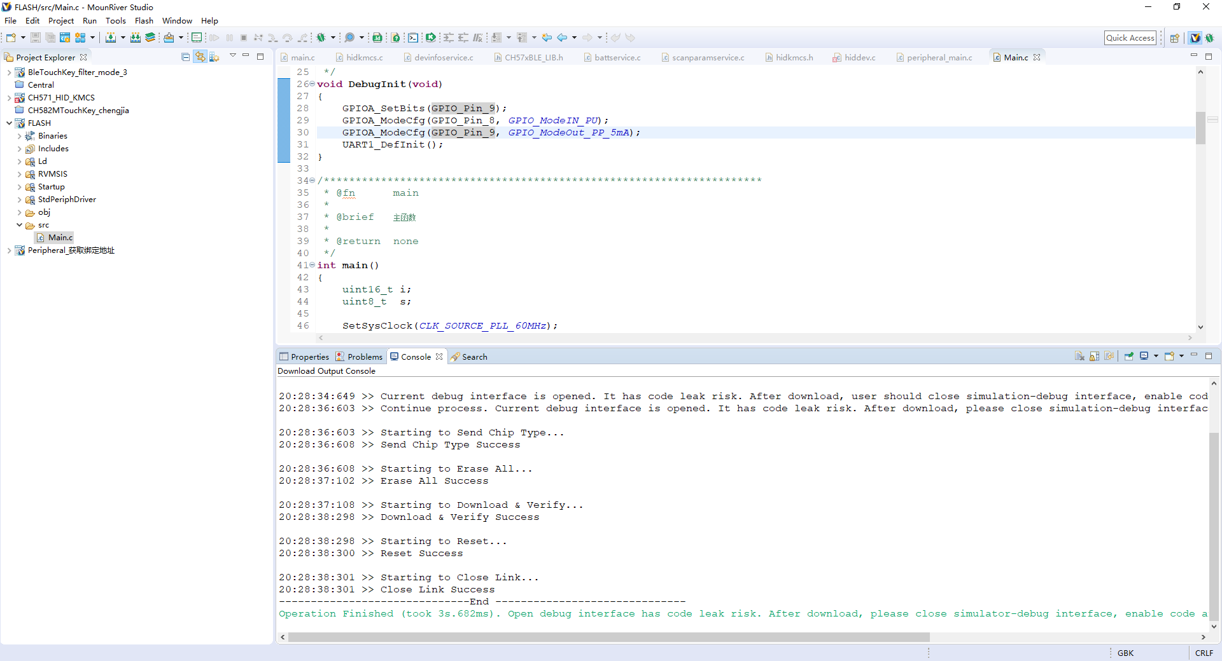This screenshot has width=1222, height=661.
Task: Click the Search magnifier icon in the toolbar
Action: click(349, 37)
